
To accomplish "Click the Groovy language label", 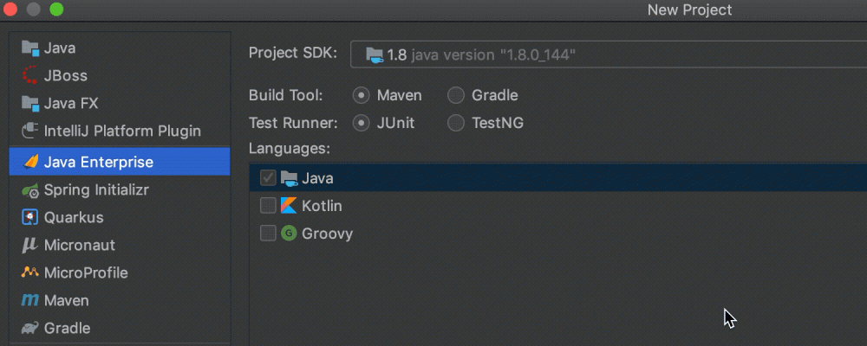I will click(x=328, y=234).
